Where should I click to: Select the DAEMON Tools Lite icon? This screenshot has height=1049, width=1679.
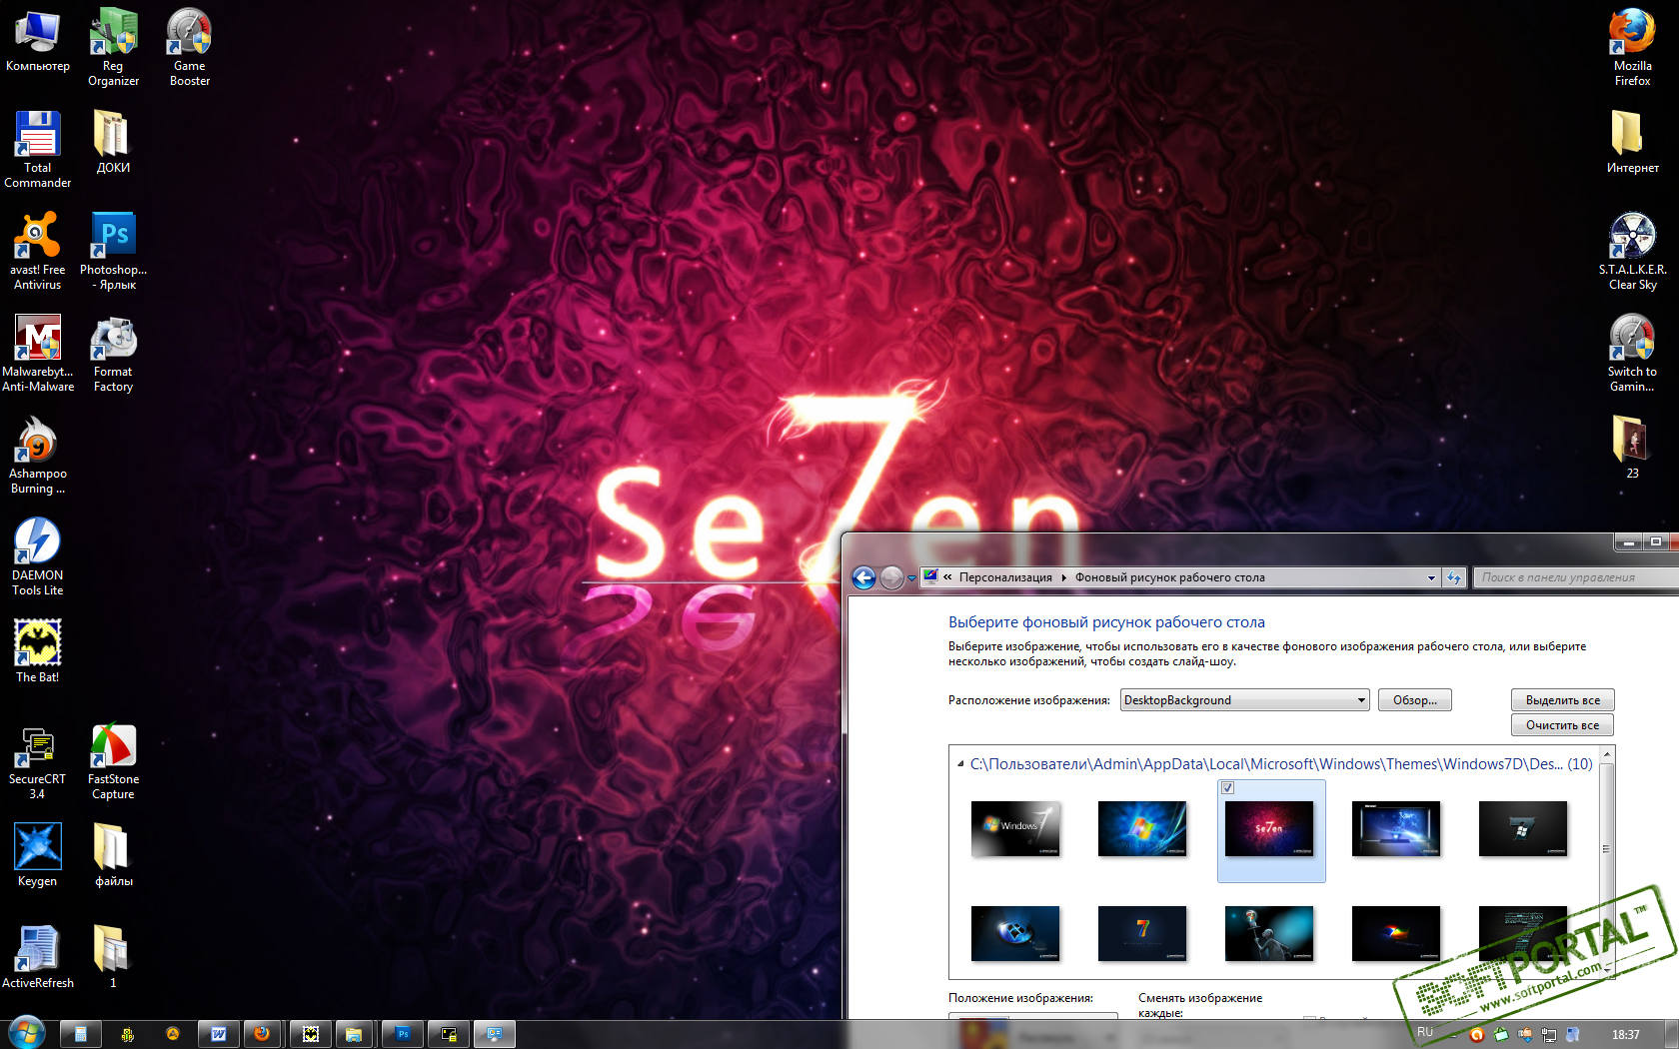coord(38,556)
